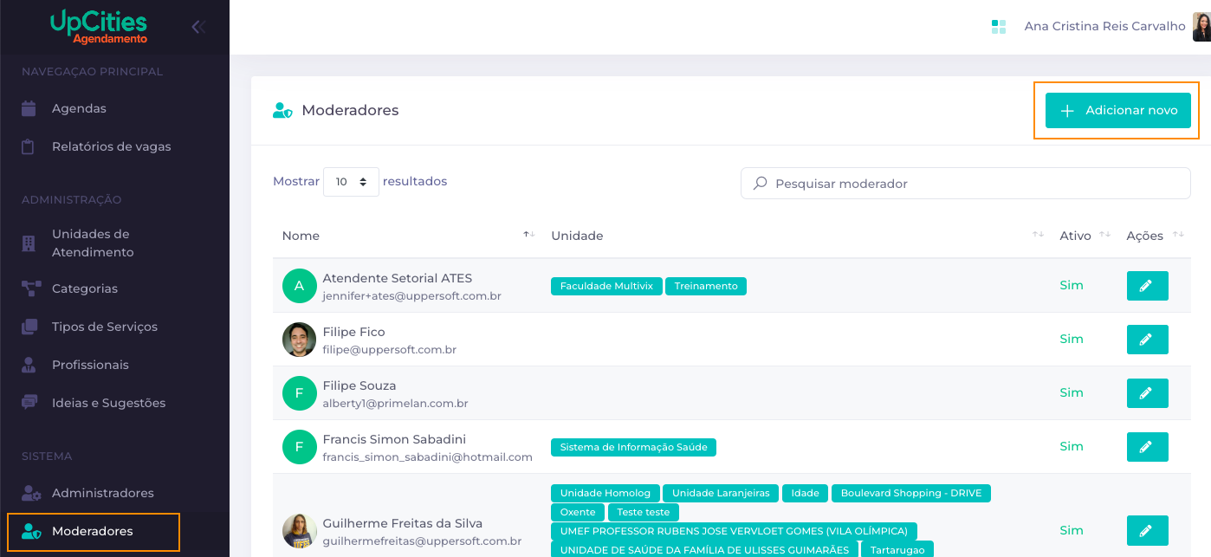Click the Moderadores user-shield sidebar icon
This screenshot has width=1211, height=557.
coord(31,531)
